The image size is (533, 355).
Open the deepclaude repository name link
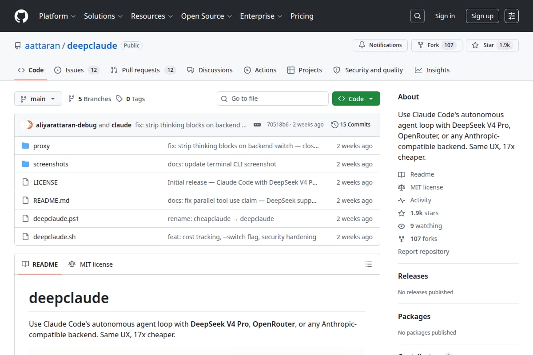(x=92, y=46)
